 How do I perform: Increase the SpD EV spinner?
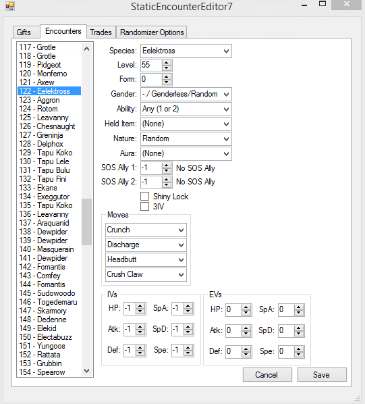tap(299, 328)
